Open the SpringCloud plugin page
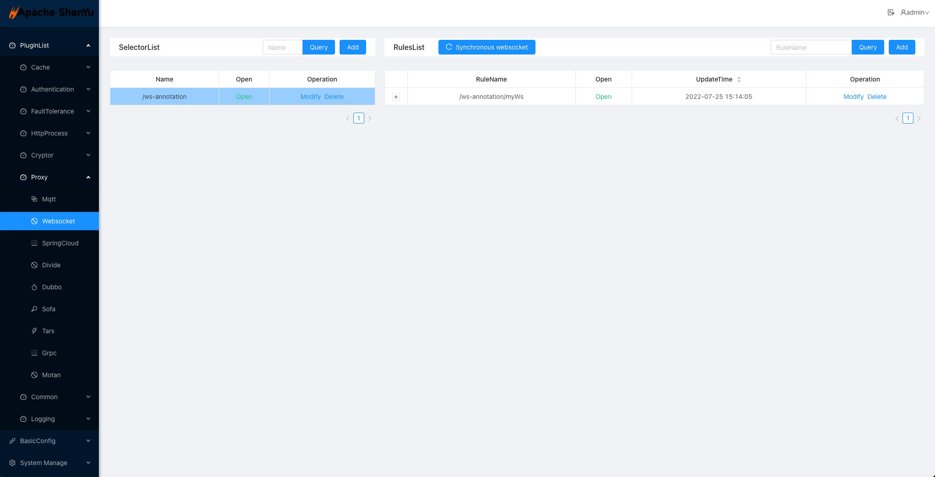Viewport: 935px width, 477px height. pyautogui.click(x=60, y=243)
